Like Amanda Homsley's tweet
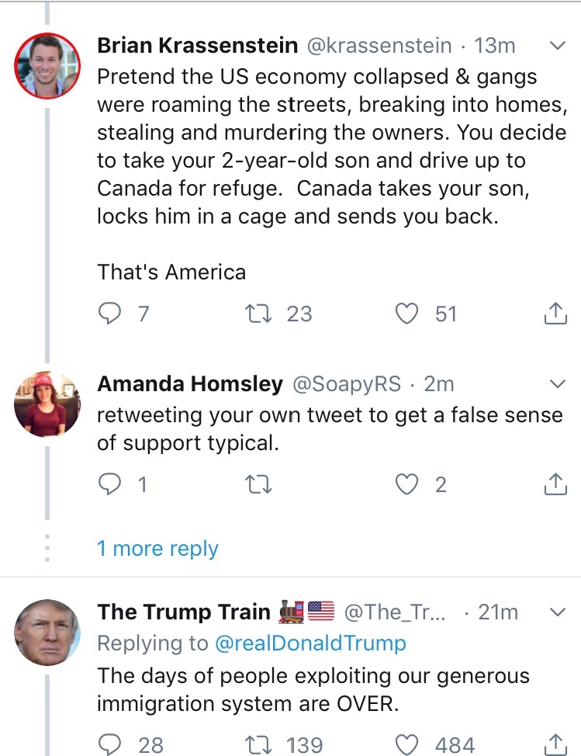581x756 pixels. (x=406, y=484)
